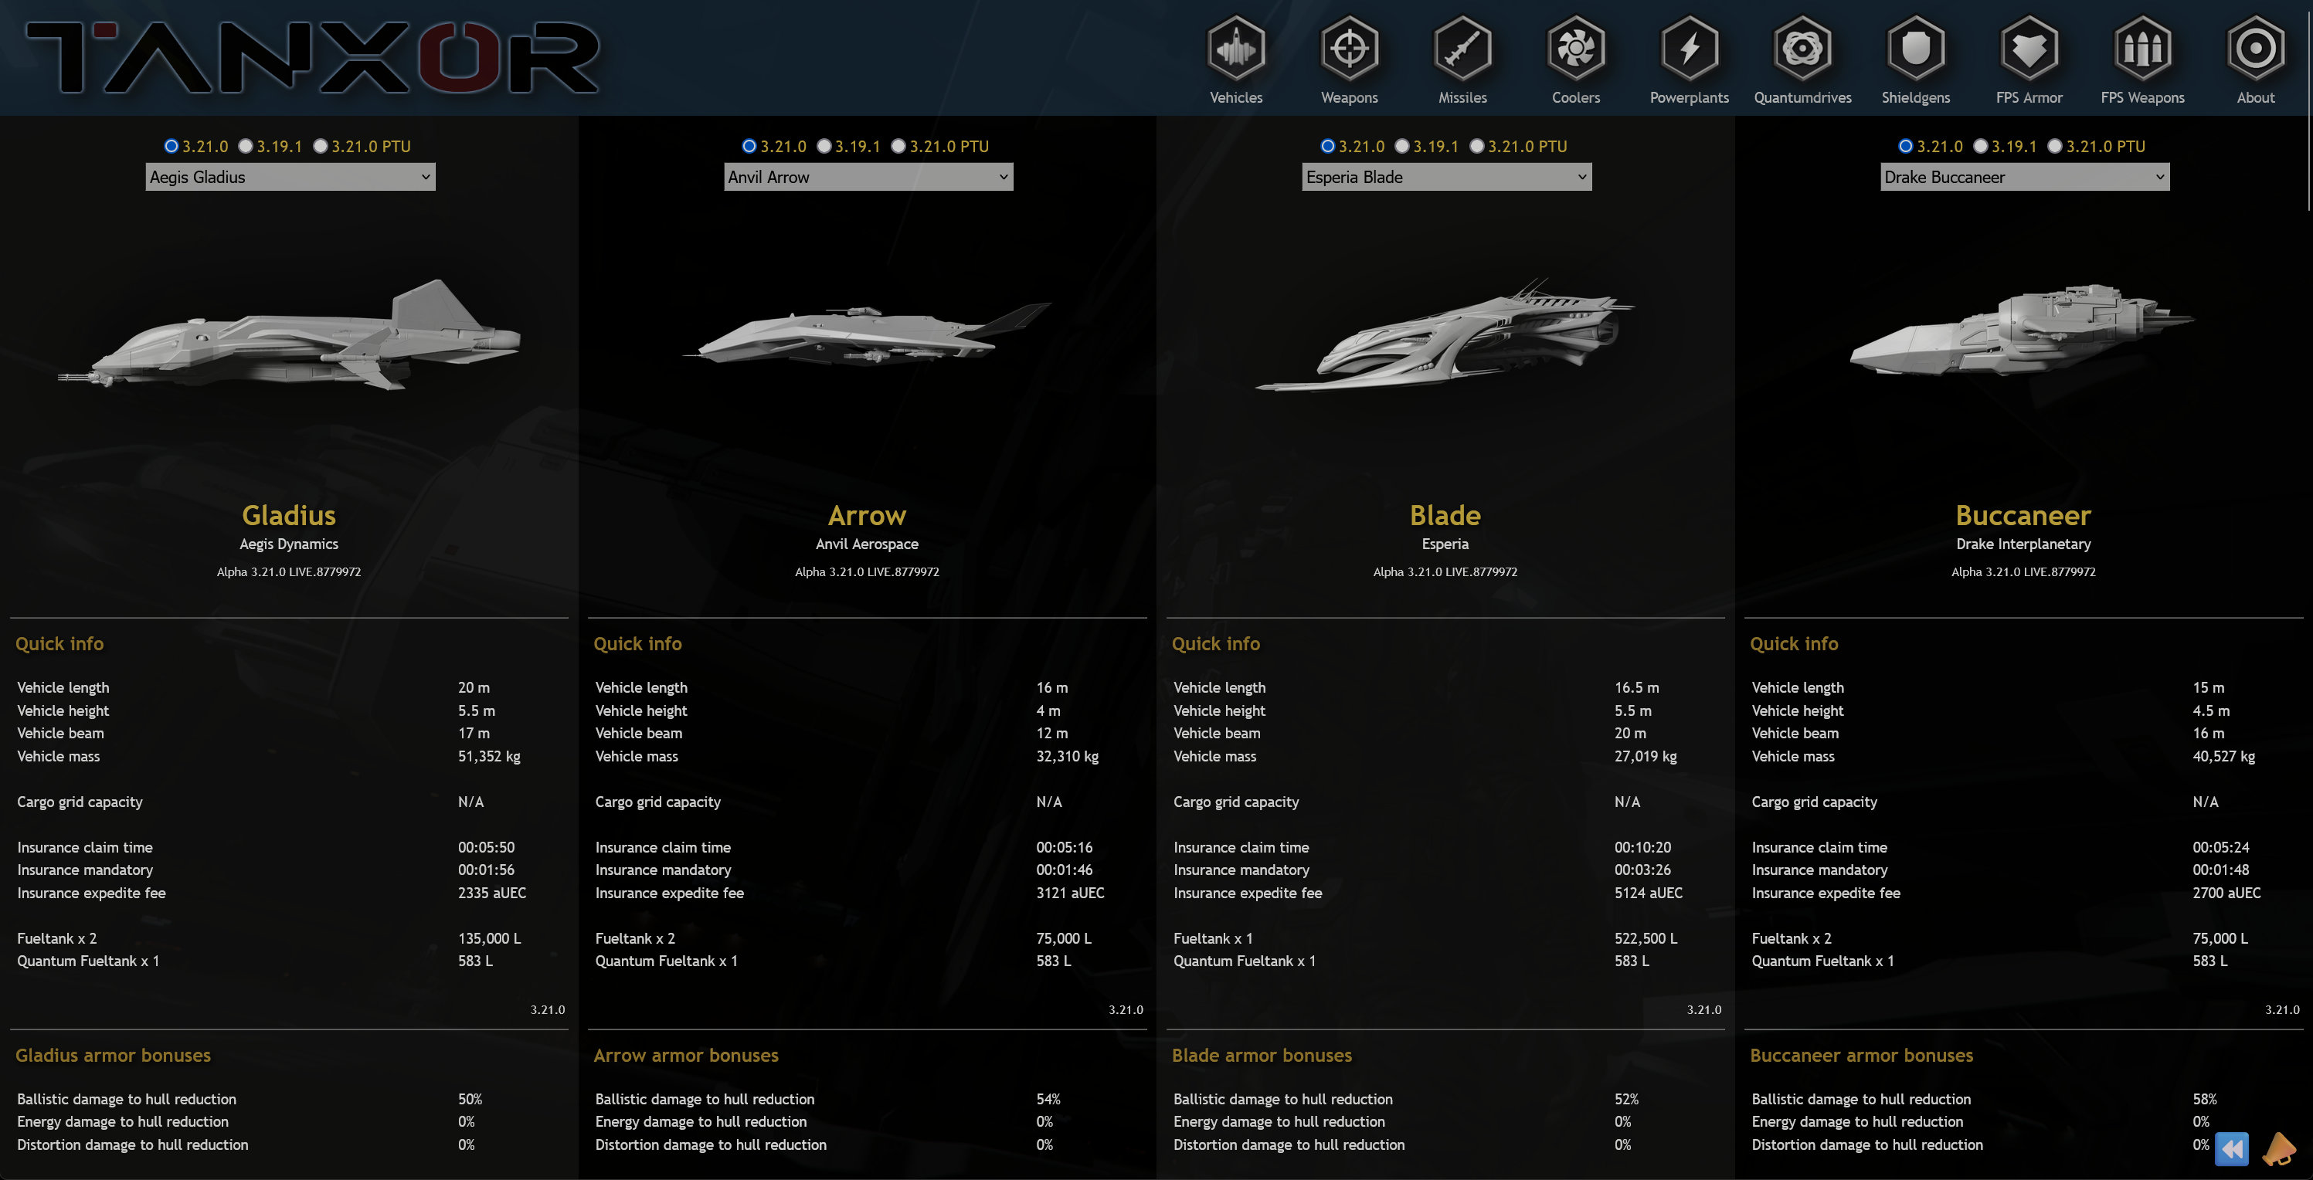This screenshot has width=2313, height=1180.
Task: Open the FPS Armor icon
Action: [x=2029, y=49]
